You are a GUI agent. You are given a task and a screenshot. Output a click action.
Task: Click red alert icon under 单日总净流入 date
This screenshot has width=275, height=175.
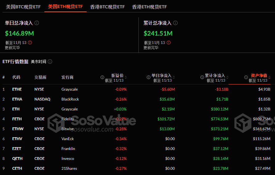(30, 43)
